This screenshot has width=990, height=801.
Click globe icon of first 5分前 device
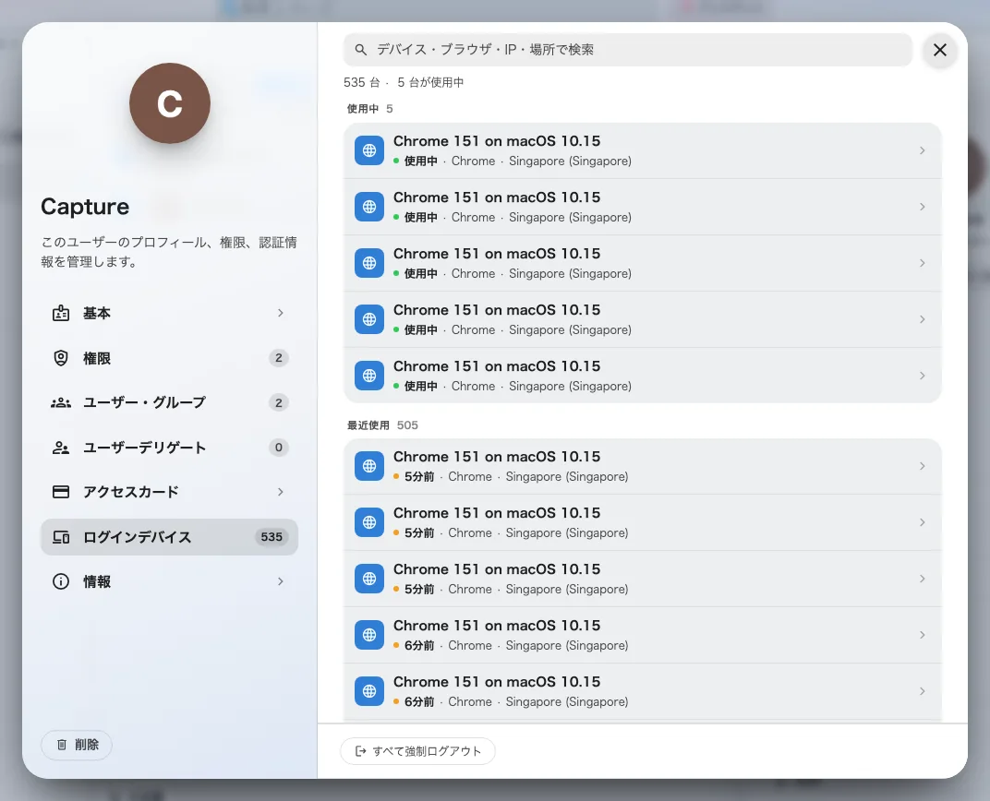pyautogui.click(x=369, y=466)
